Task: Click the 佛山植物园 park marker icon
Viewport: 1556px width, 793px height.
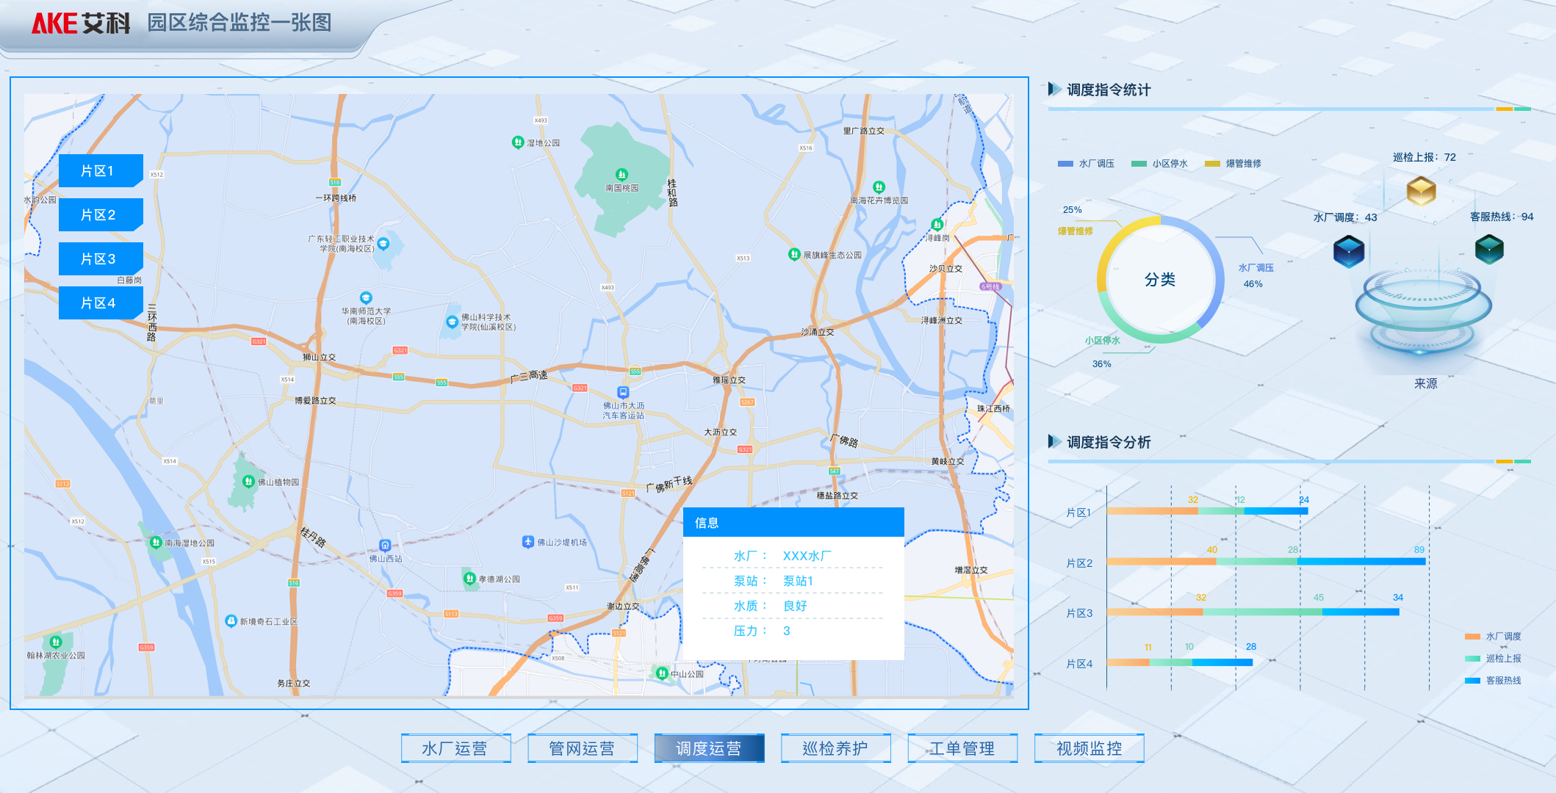Action: click(x=248, y=482)
